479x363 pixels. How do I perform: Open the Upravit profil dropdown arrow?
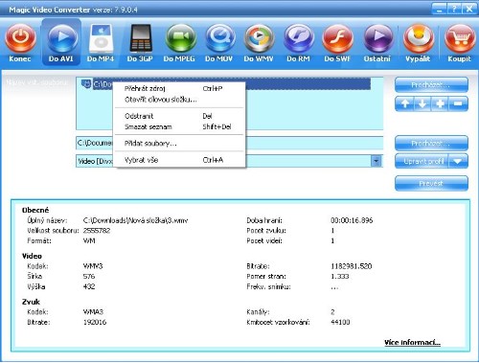(458, 161)
